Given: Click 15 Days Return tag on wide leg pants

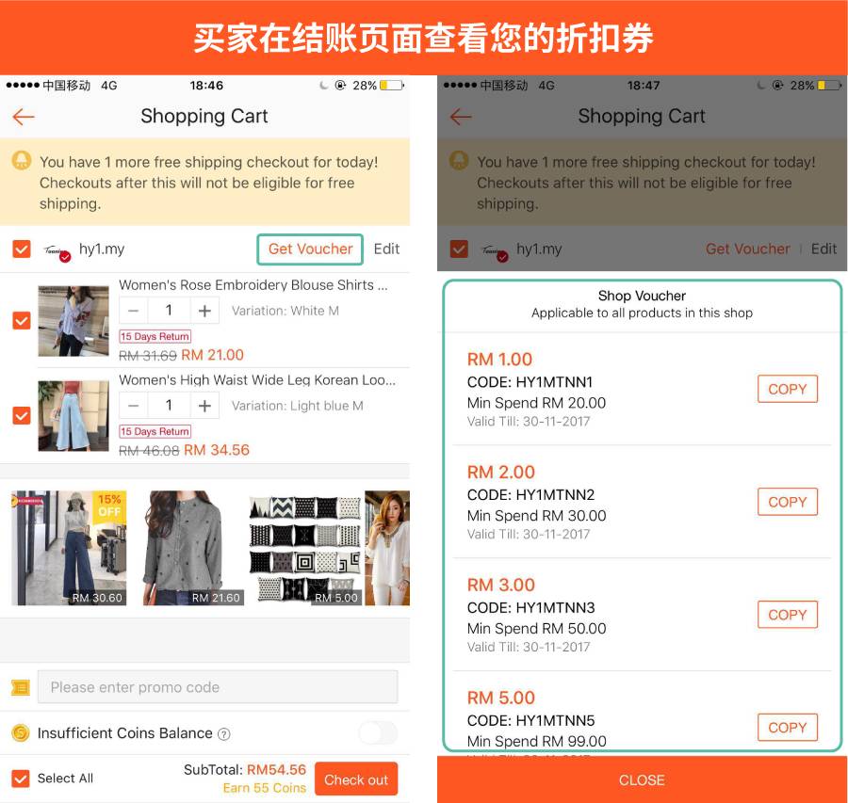Looking at the screenshot, I should (155, 431).
